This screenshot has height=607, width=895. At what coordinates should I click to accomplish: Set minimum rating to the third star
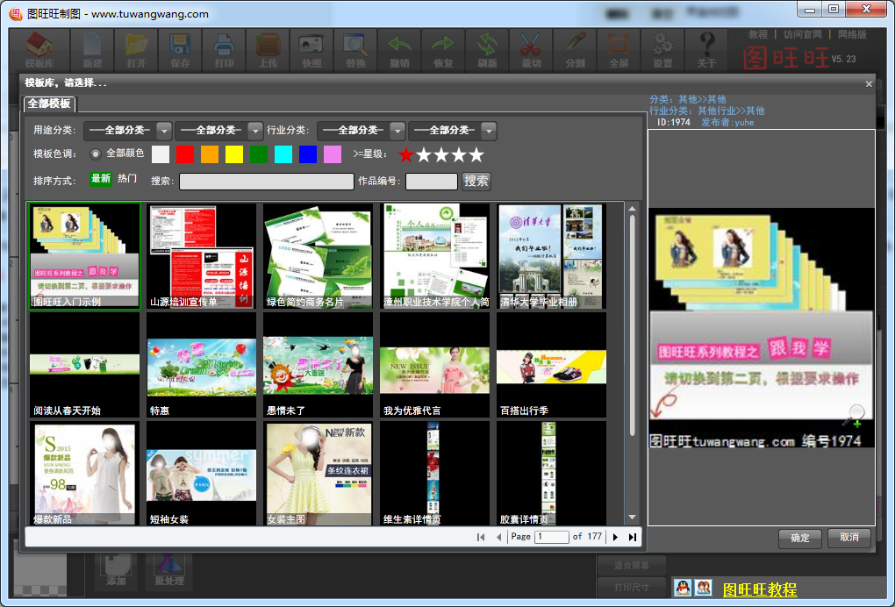441,154
